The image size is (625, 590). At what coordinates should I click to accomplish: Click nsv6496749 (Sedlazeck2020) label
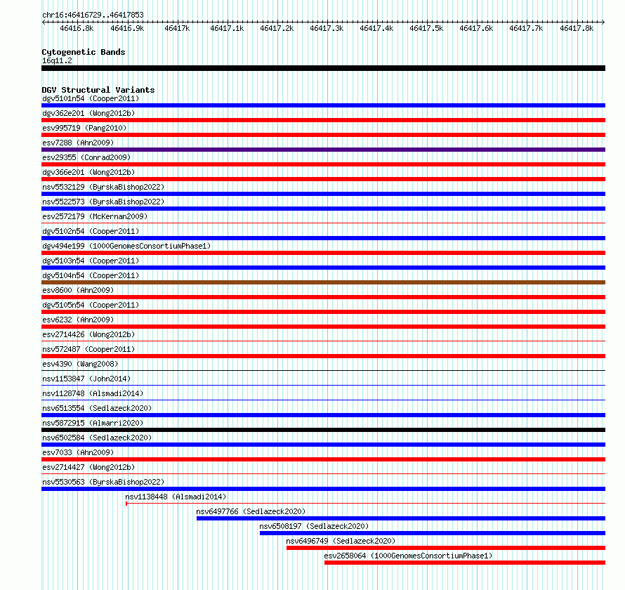pyautogui.click(x=341, y=541)
